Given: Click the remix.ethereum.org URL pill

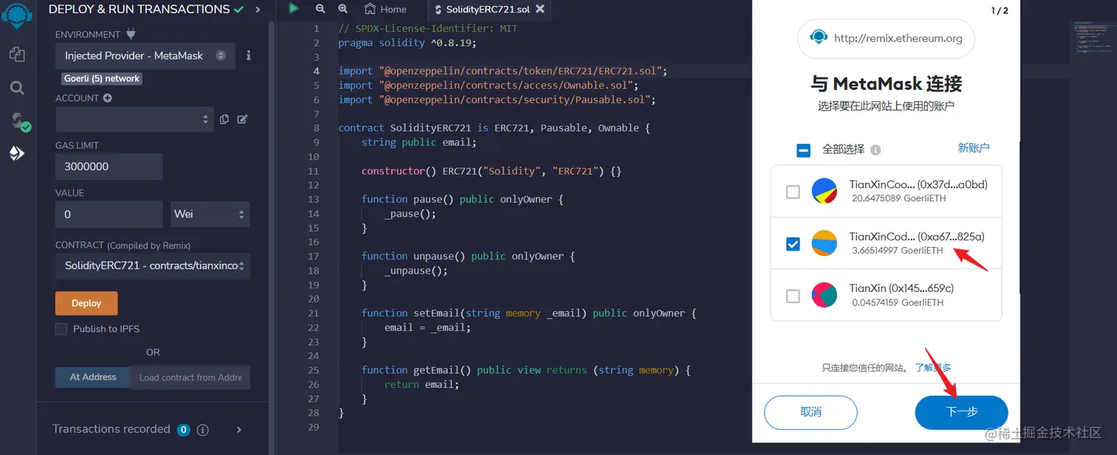Looking at the screenshot, I should (886, 38).
